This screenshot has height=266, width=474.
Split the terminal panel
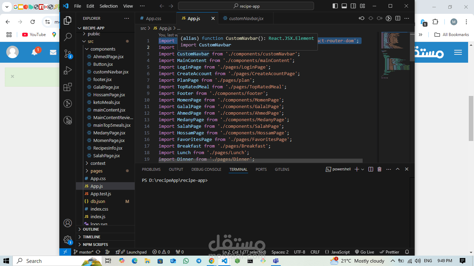click(x=371, y=169)
